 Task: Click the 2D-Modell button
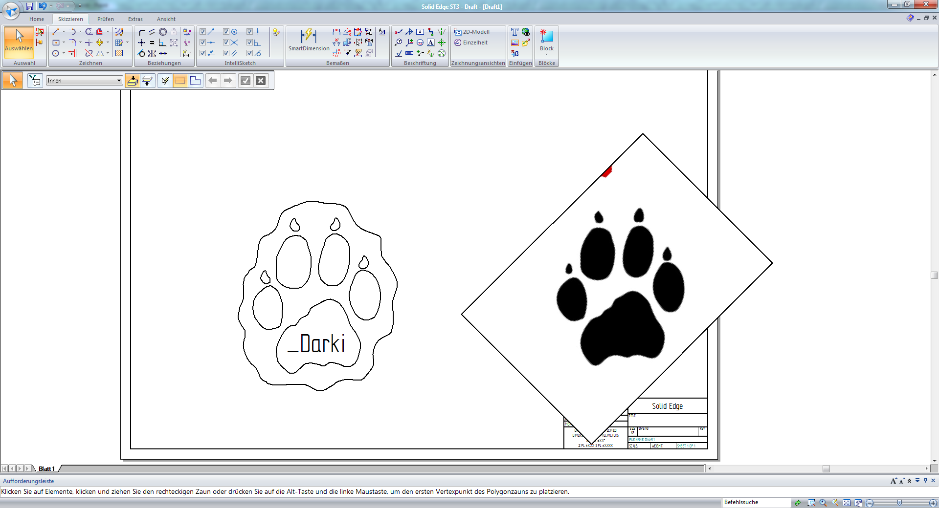pyautogui.click(x=472, y=32)
